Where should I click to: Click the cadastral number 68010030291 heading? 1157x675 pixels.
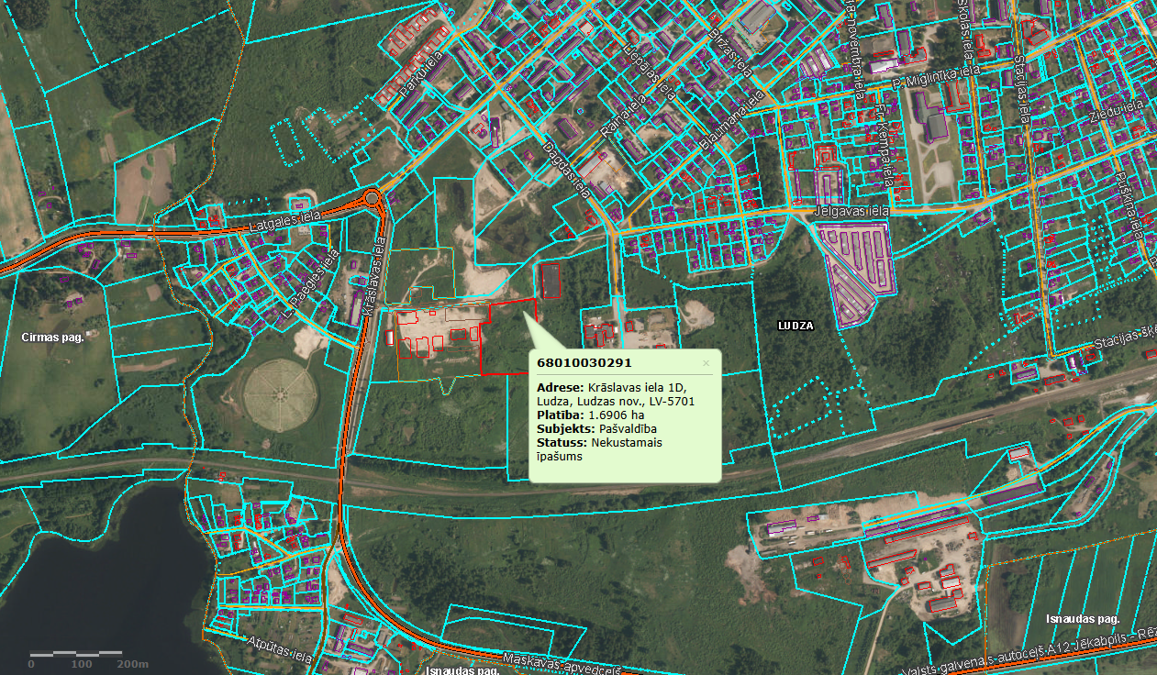tap(584, 363)
